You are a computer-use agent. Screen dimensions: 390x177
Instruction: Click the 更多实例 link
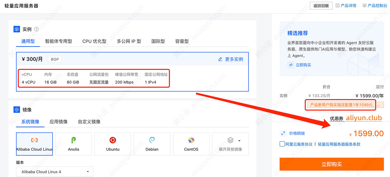coord(234,59)
